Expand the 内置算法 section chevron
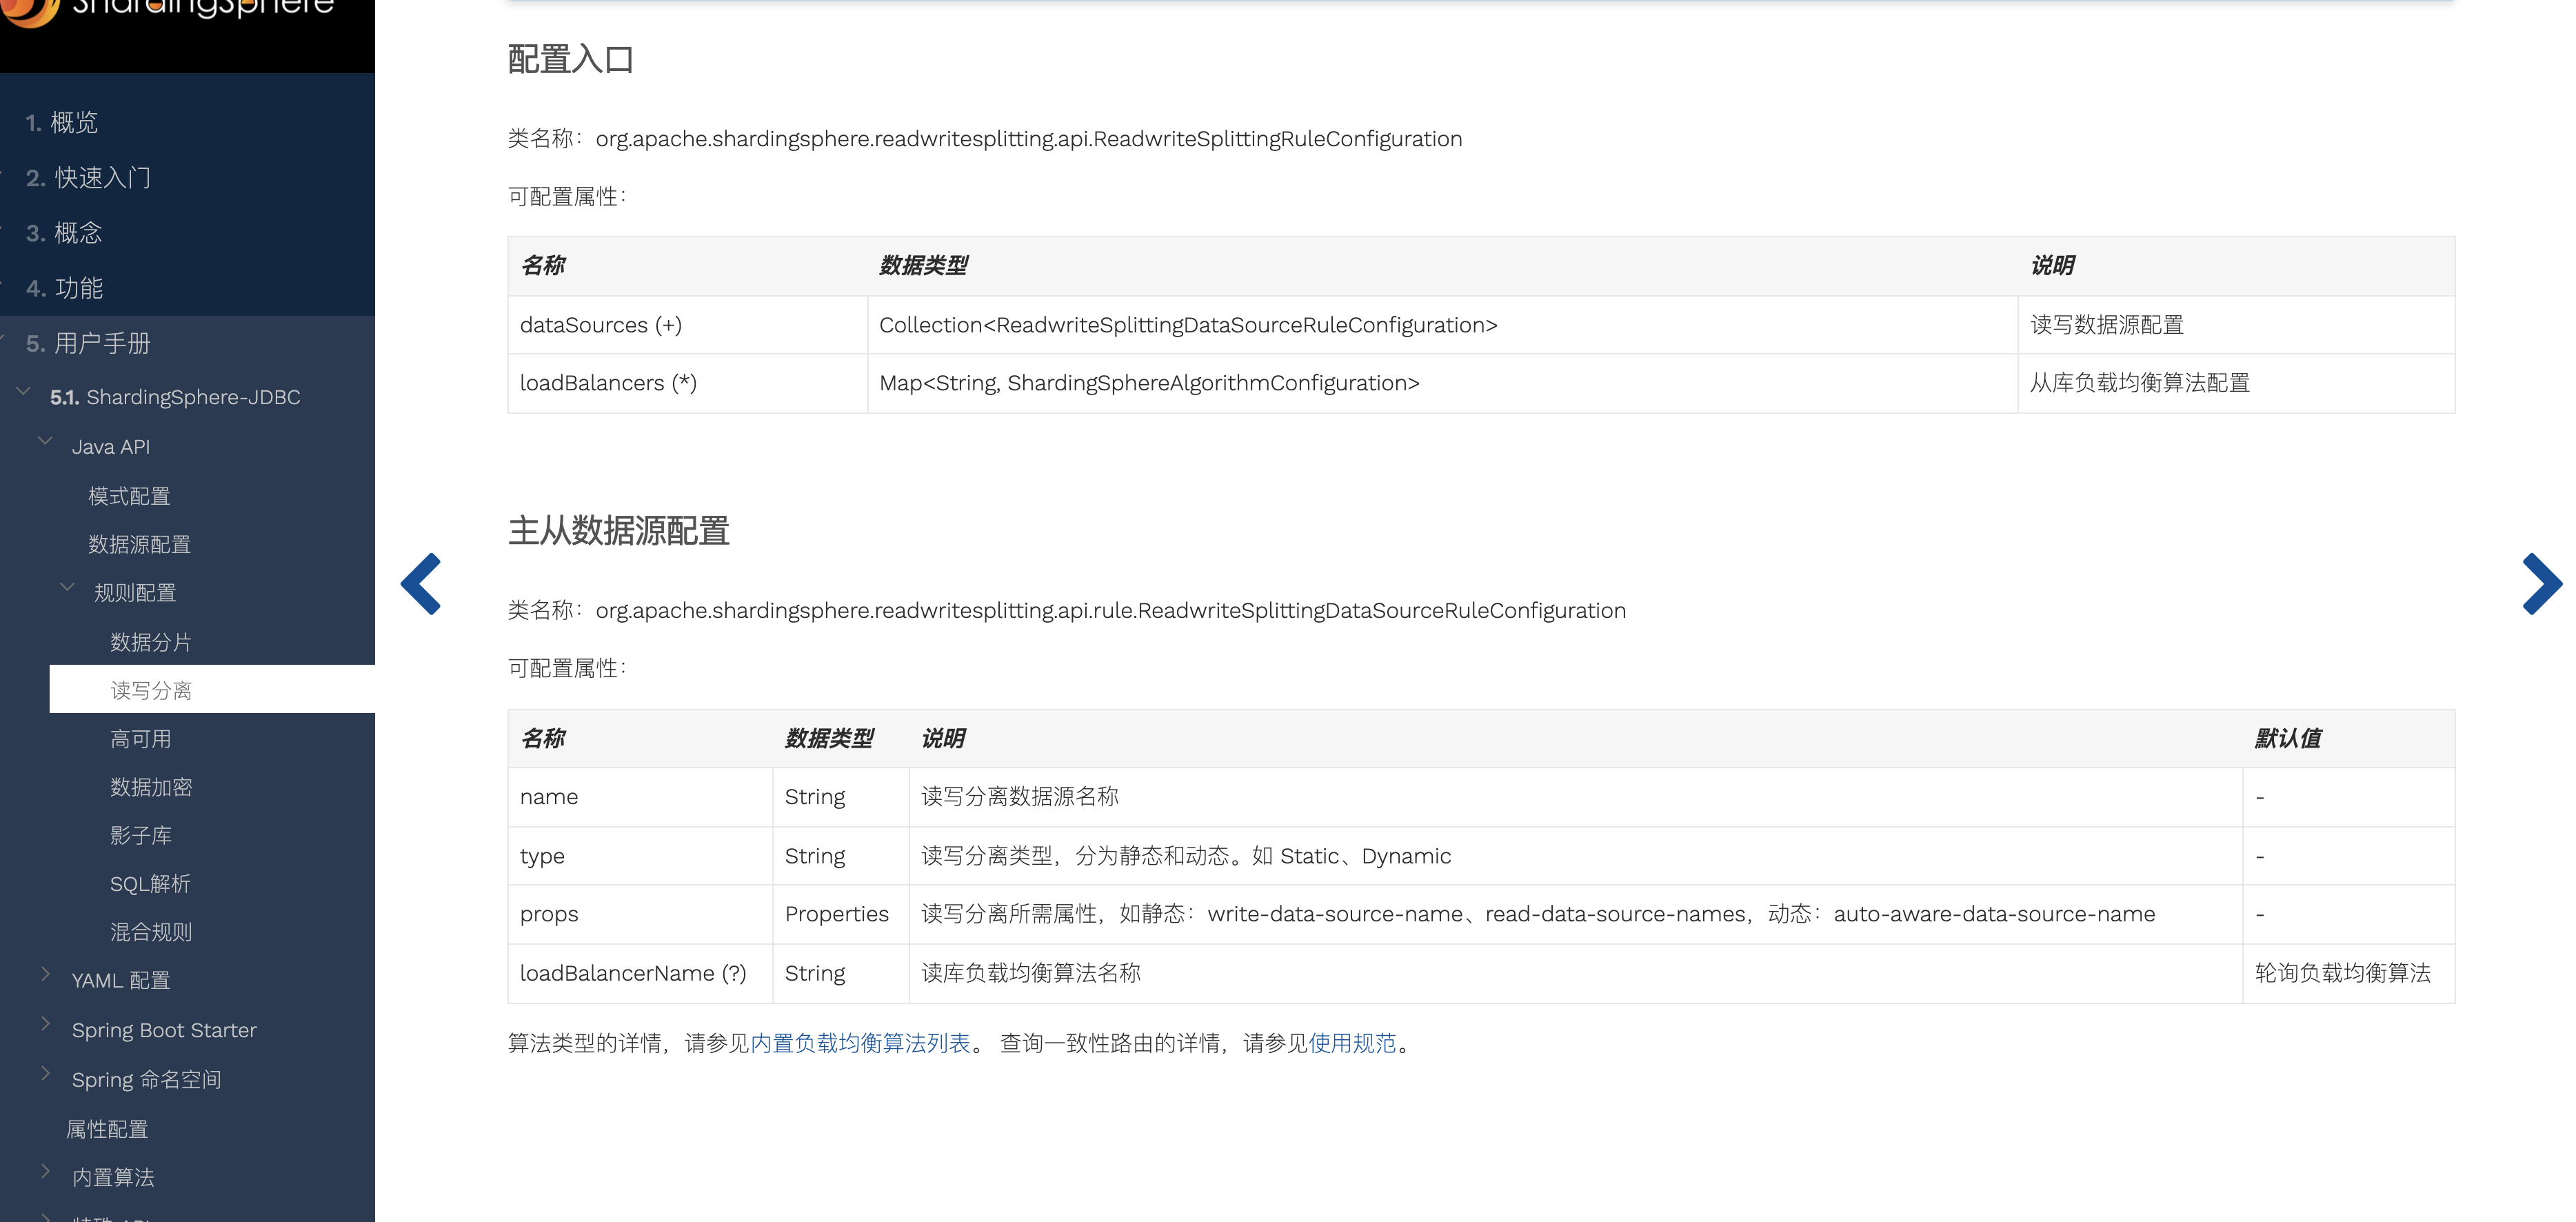Screen dimensions: 2576x1222 click(x=45, y=1171)
